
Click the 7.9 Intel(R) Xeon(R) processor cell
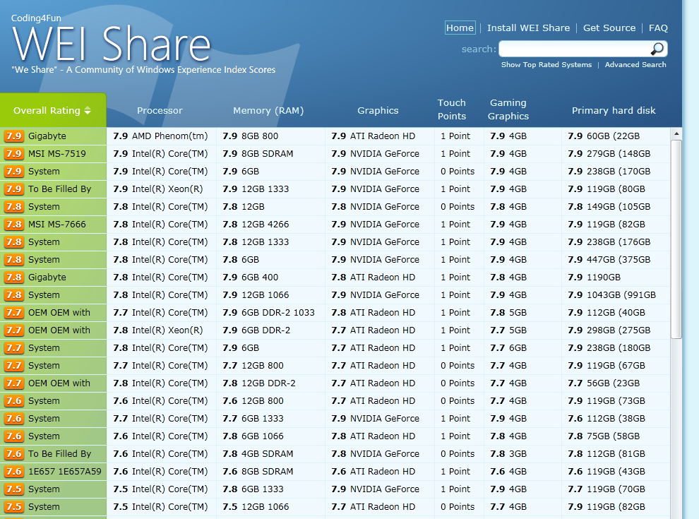(x=161, y=189)
